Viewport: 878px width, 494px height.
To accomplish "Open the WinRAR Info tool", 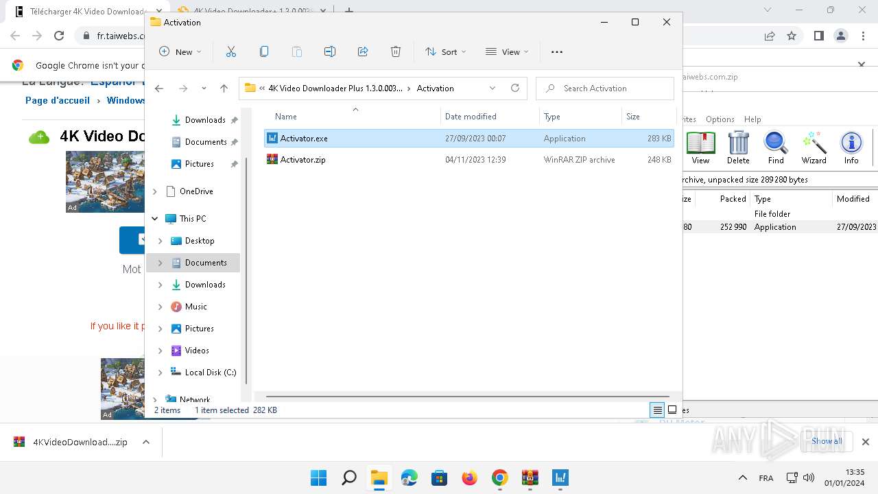I will 851,148.
